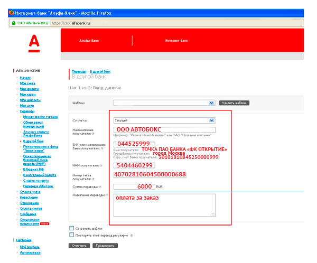
Task: Click help icon next to ИНН получателя
Action: click(101, 165)
